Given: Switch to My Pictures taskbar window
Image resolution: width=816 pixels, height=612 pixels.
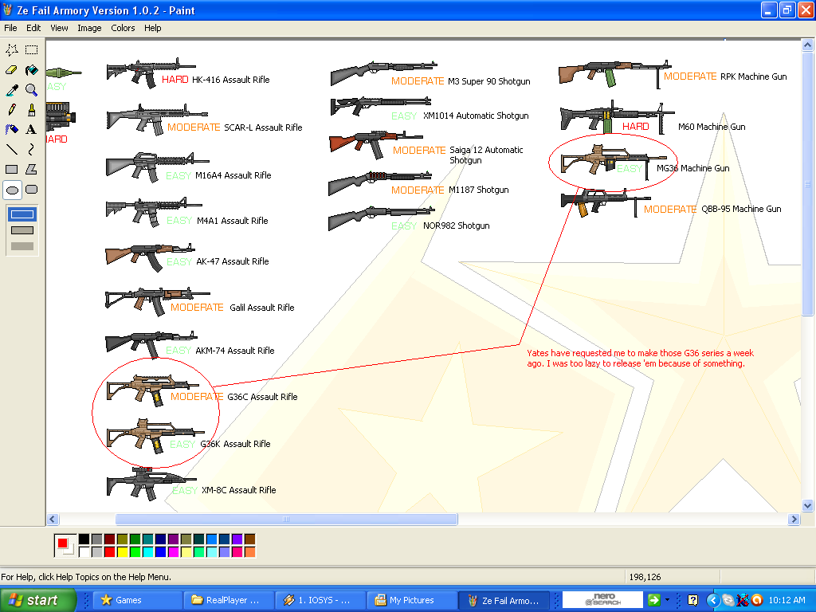Looking at the screenshot, I should point(412,600).
